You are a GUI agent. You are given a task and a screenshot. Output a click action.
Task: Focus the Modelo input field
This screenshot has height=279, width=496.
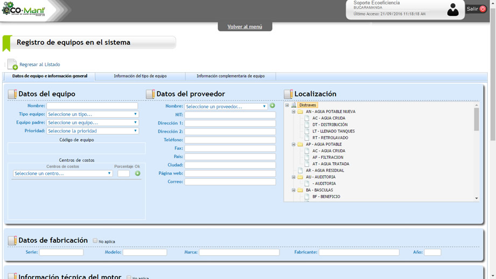[145, 252]
